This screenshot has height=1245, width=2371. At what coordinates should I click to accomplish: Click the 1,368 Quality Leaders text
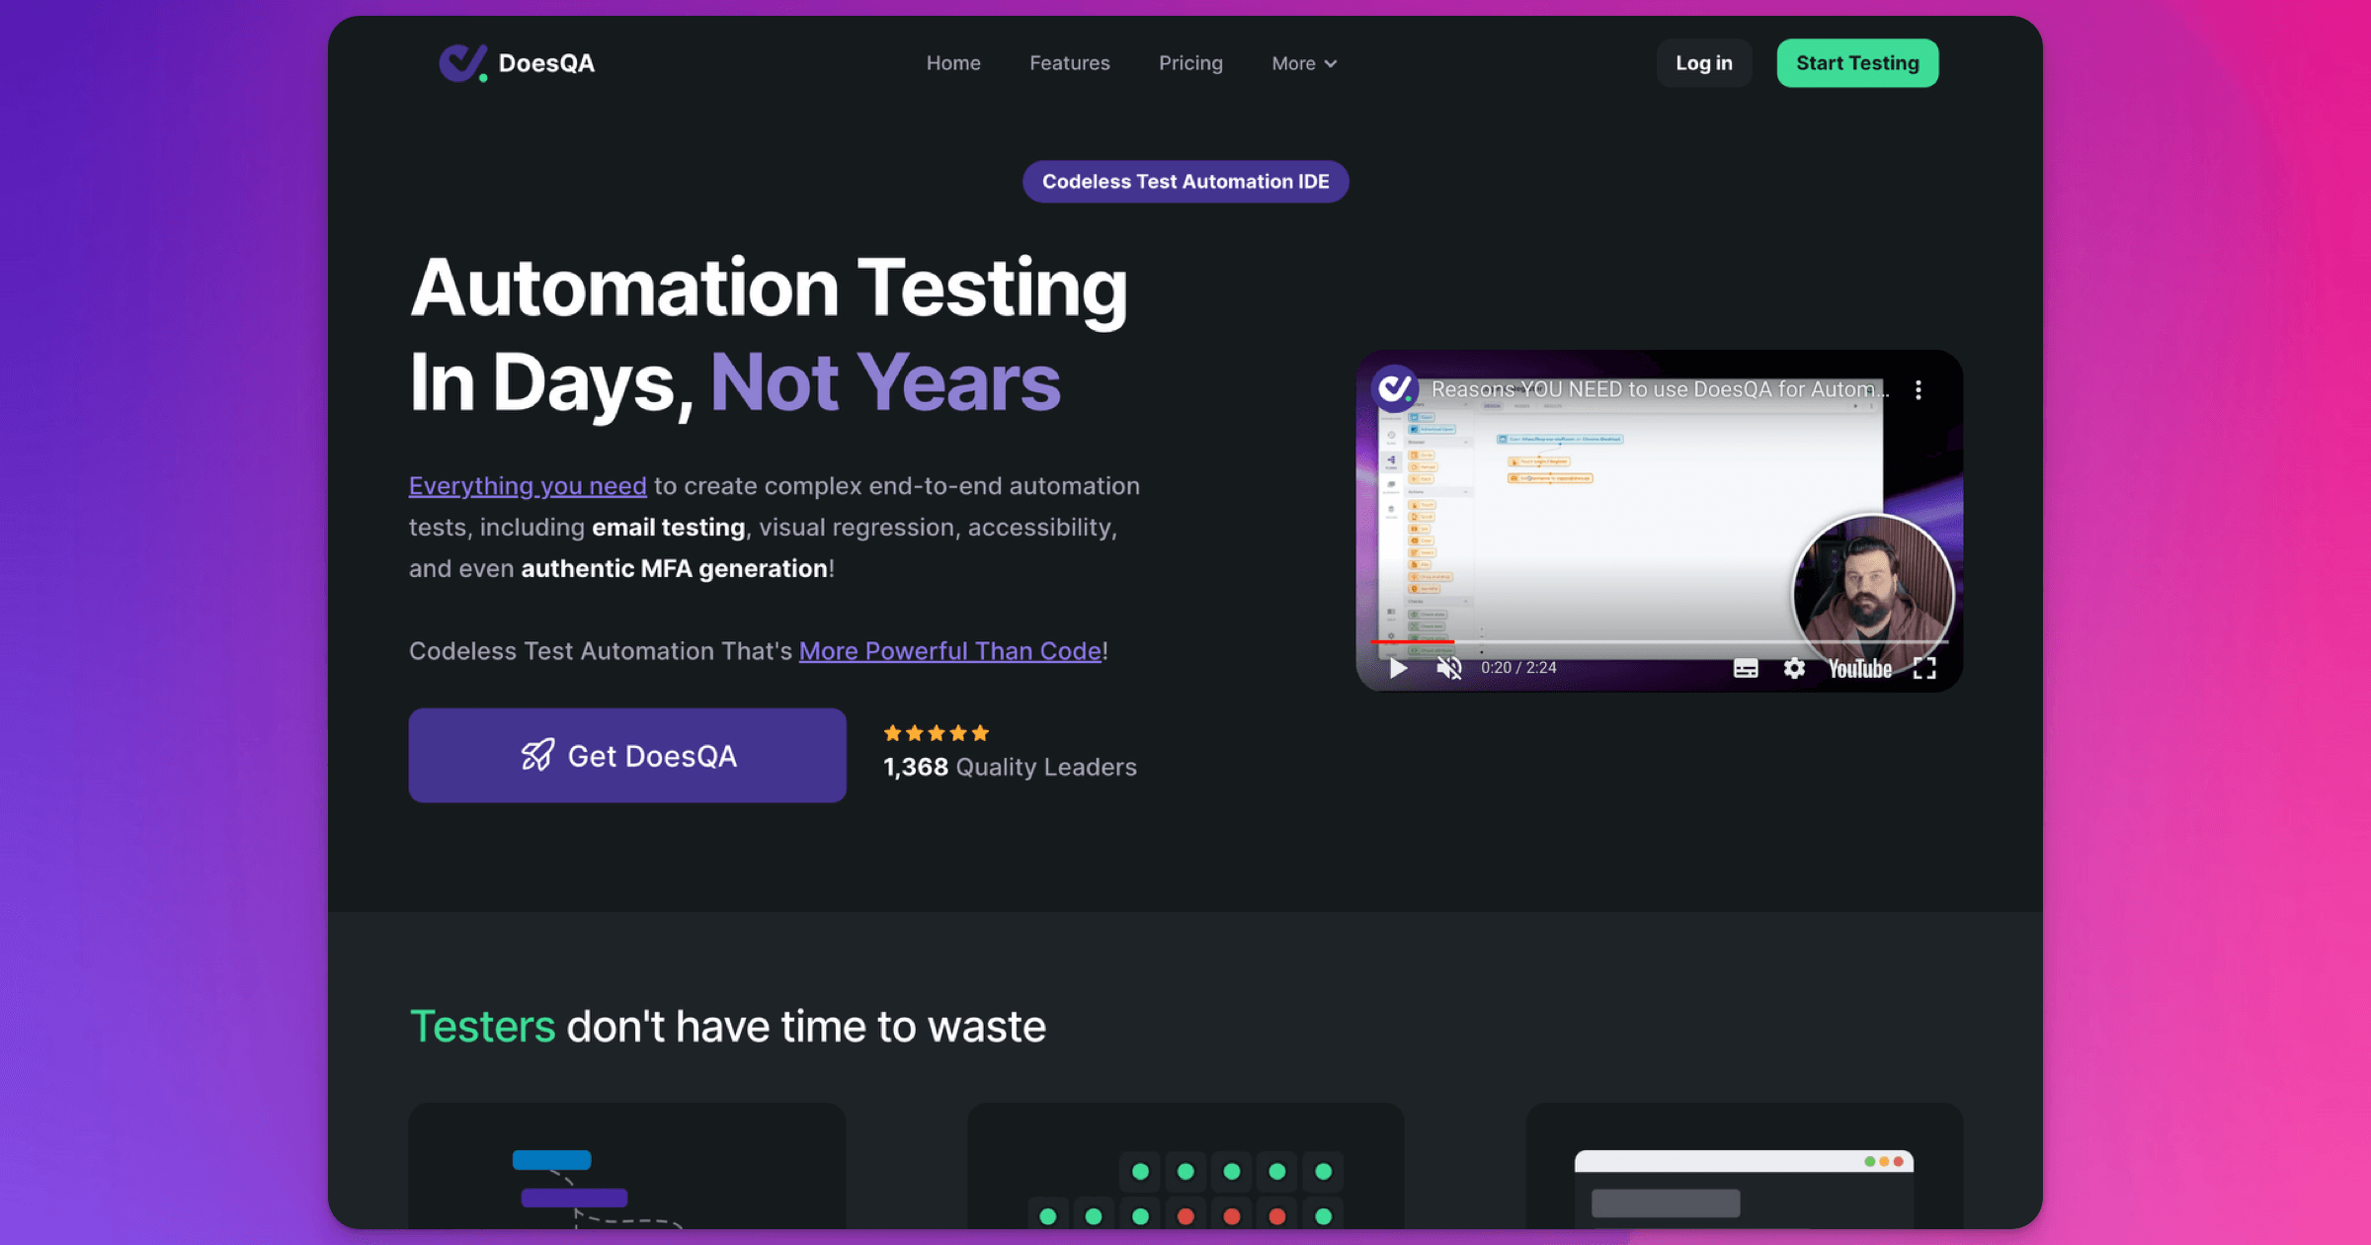click(x=1010, y=768)
